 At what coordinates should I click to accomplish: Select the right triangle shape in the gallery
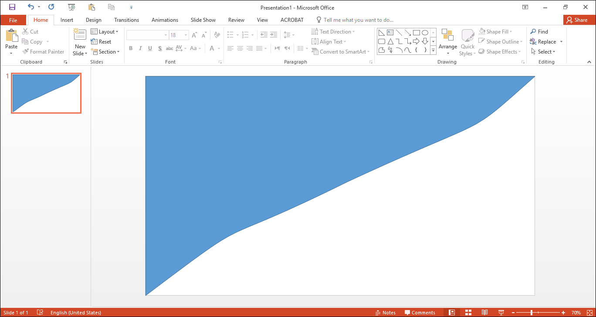[381, 33]
